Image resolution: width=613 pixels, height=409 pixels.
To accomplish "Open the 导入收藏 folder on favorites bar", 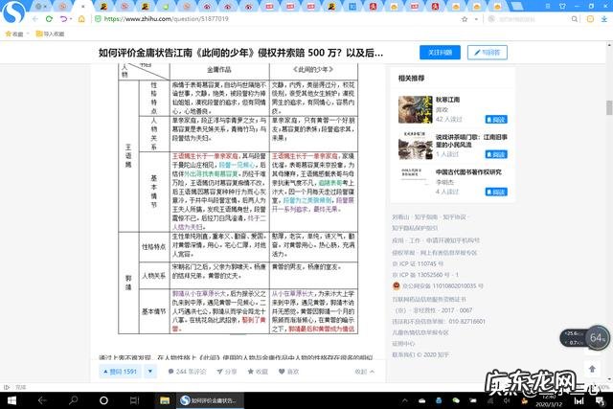I will coord(50,34).
